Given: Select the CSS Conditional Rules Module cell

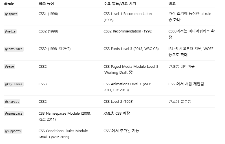Looking at the screenshot, I should (x=63, y=134).
